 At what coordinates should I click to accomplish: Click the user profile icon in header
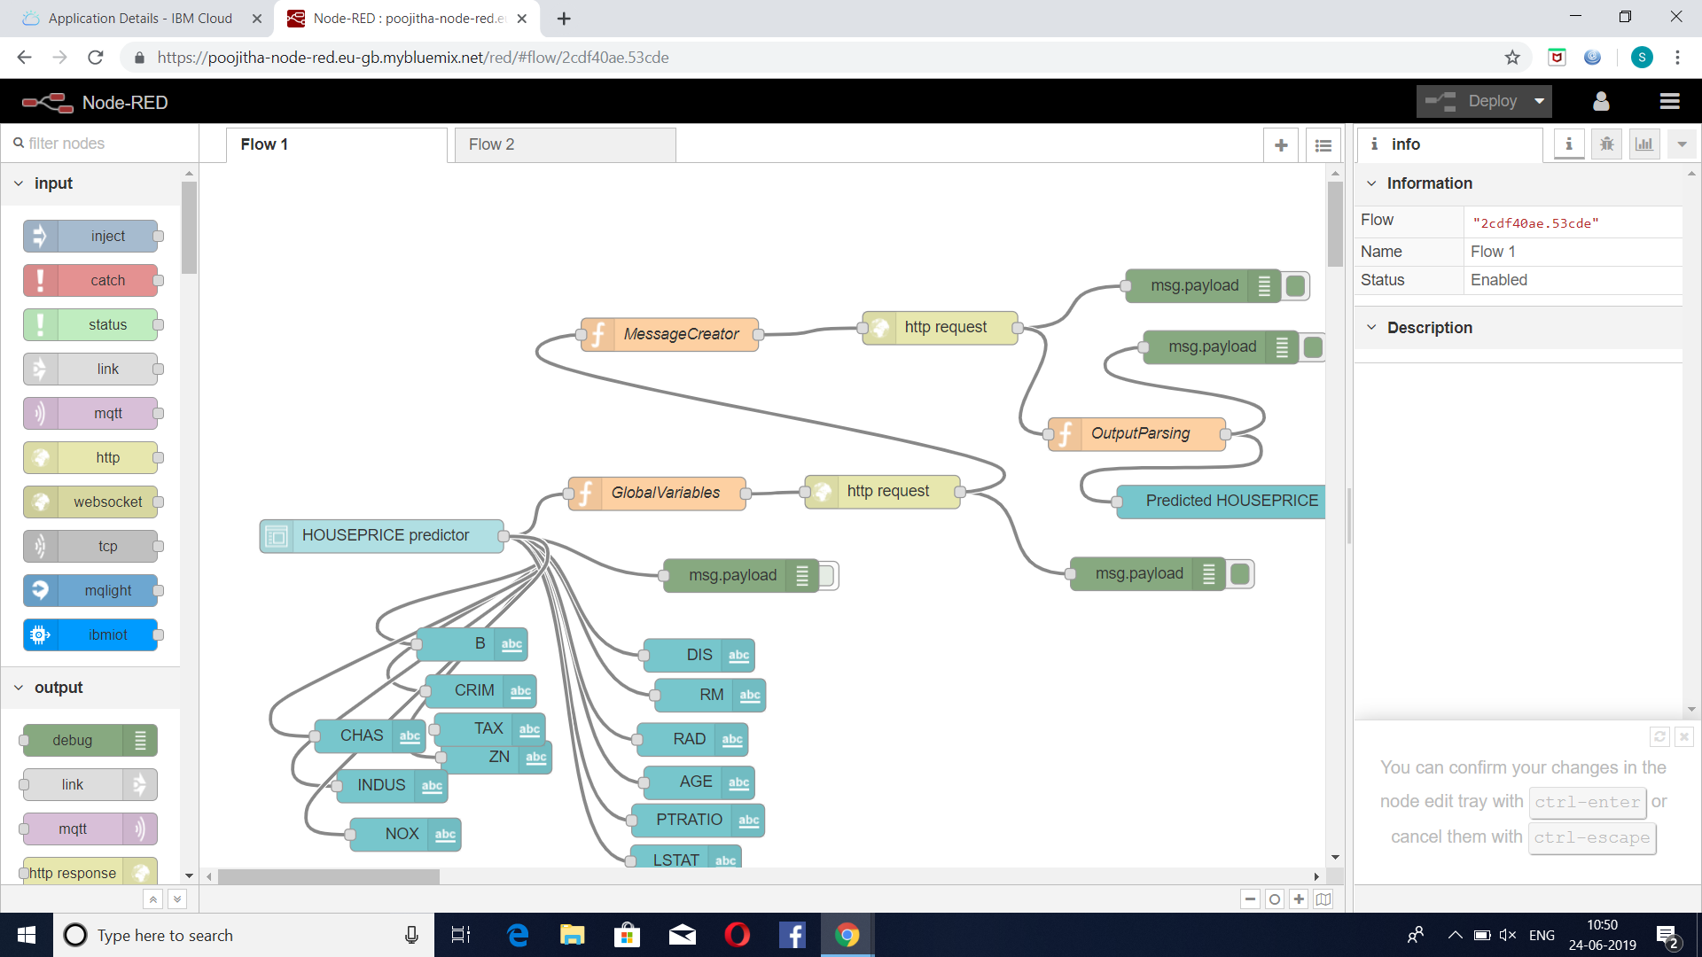1600,101
